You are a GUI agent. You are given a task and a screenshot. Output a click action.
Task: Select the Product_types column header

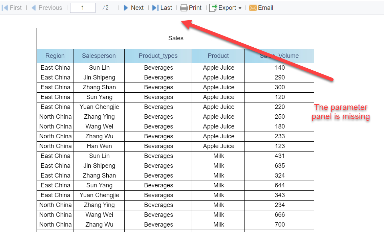pyautogui.click(x=158, y=55)
